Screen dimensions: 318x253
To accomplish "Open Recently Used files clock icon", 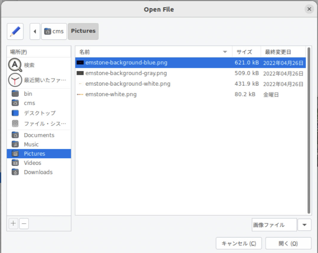I will coord(15,80).
